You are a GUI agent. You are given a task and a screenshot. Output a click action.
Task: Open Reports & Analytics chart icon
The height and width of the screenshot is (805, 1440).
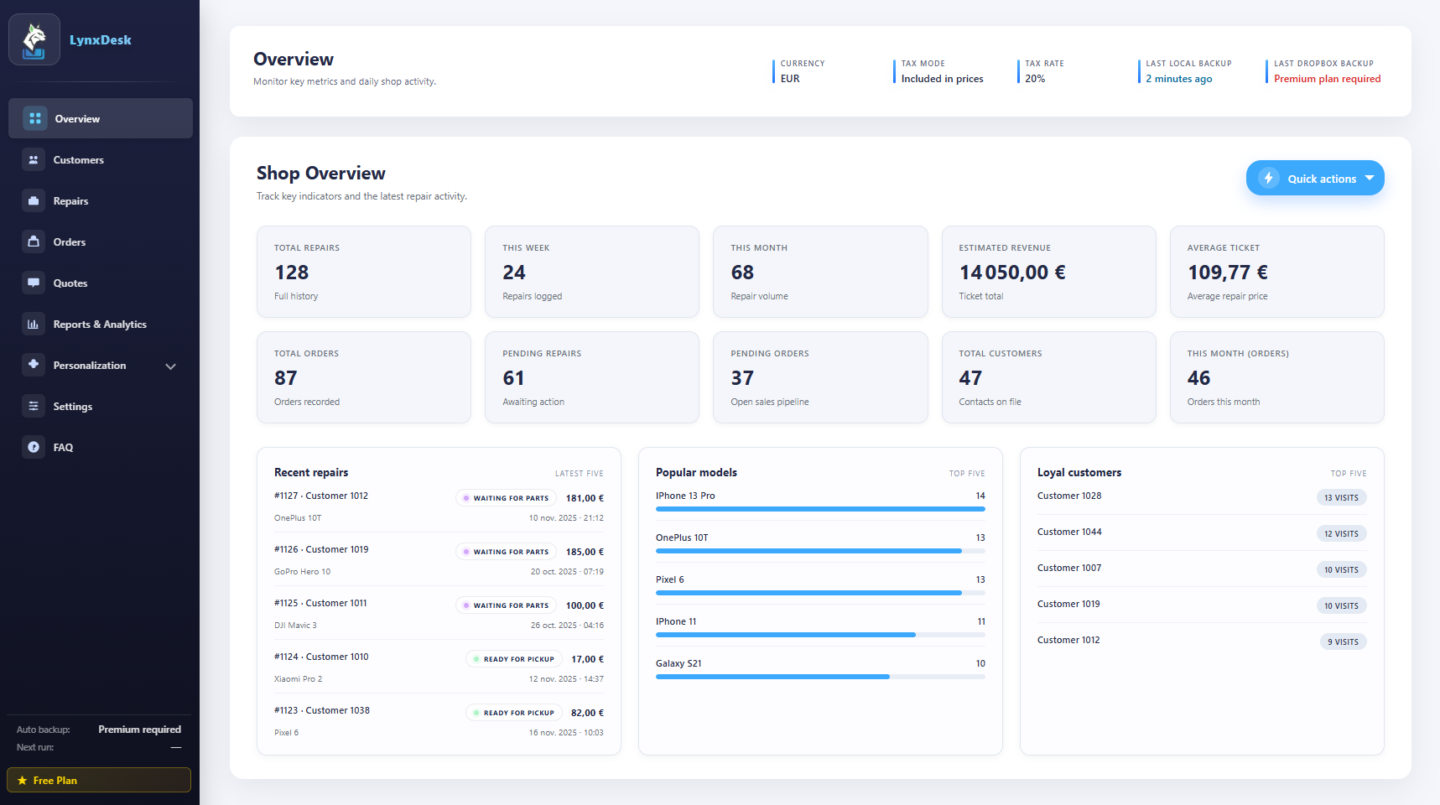pyautogui.click(x=34, y=324)
